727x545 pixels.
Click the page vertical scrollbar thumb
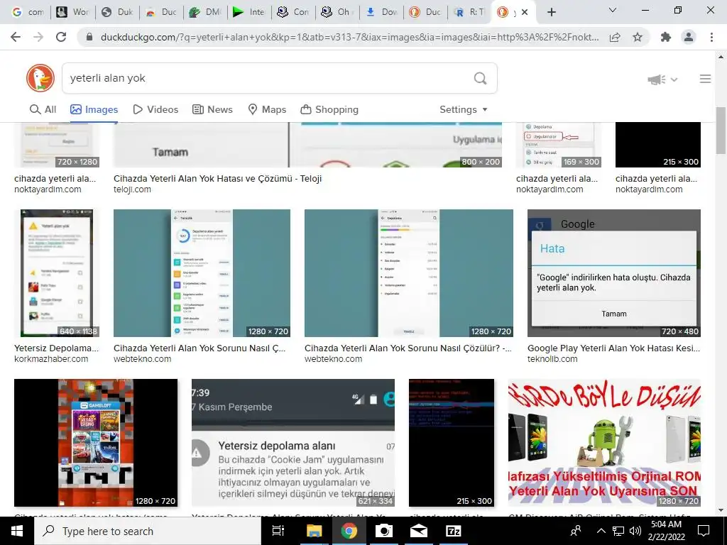(x=721, y=131)
